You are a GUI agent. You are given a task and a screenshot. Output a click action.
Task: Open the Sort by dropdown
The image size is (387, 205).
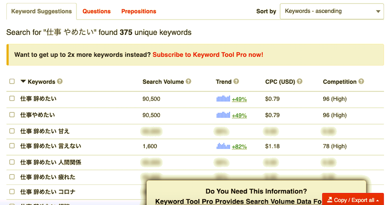(331, 11)
